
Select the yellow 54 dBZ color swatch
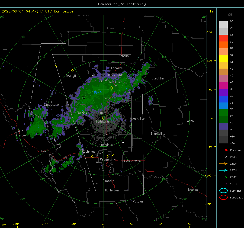(223, 59)
